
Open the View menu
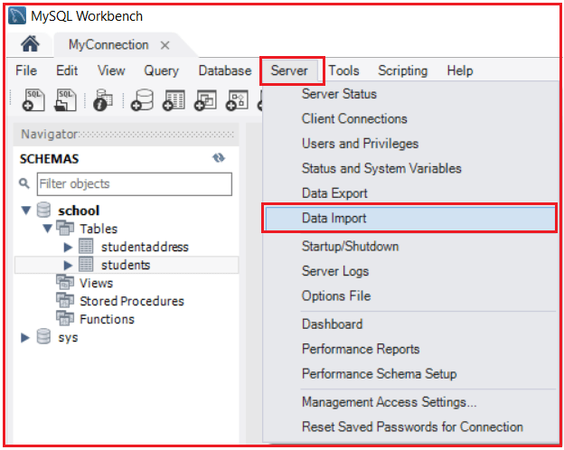pos(111,70)
